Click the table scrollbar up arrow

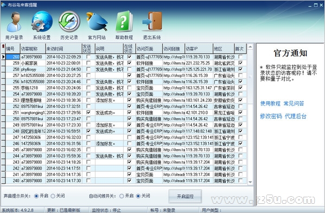(250, 47)
